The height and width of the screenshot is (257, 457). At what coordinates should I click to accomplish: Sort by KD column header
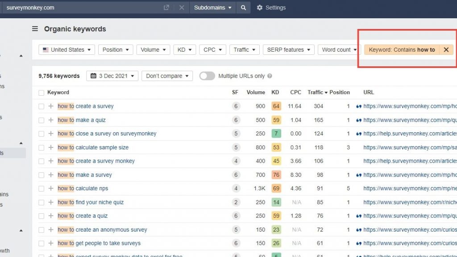(275, 92)
